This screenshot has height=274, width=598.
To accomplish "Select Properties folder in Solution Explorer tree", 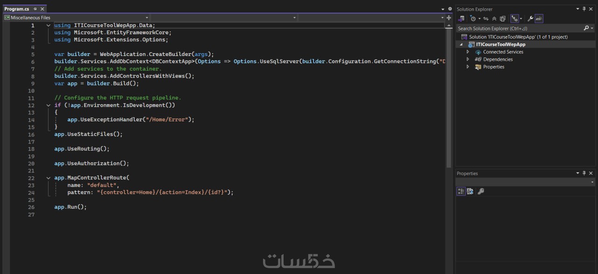I will (494, 67).
